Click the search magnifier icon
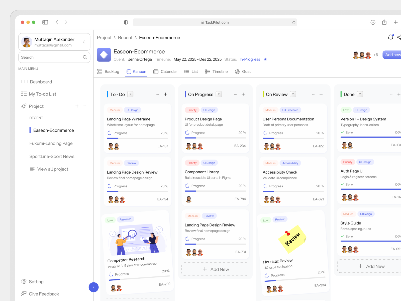 (85, 57)
